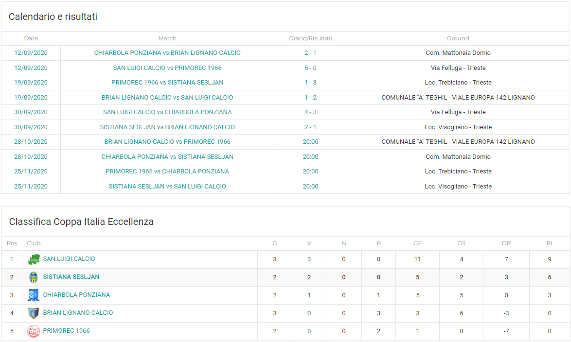Open CHIARBOLA PONZIANA team link in standings
Image resolution: width=571 pixels, height=342 pixels.
[76, 295]
